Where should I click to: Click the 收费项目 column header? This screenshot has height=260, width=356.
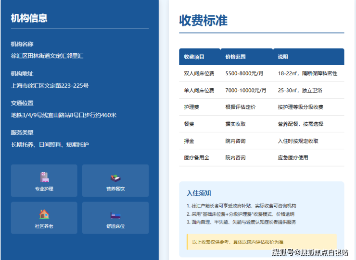[x=194, y=57]
